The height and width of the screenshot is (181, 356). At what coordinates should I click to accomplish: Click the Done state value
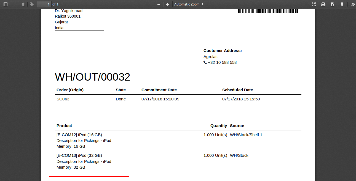coord(121,99)
